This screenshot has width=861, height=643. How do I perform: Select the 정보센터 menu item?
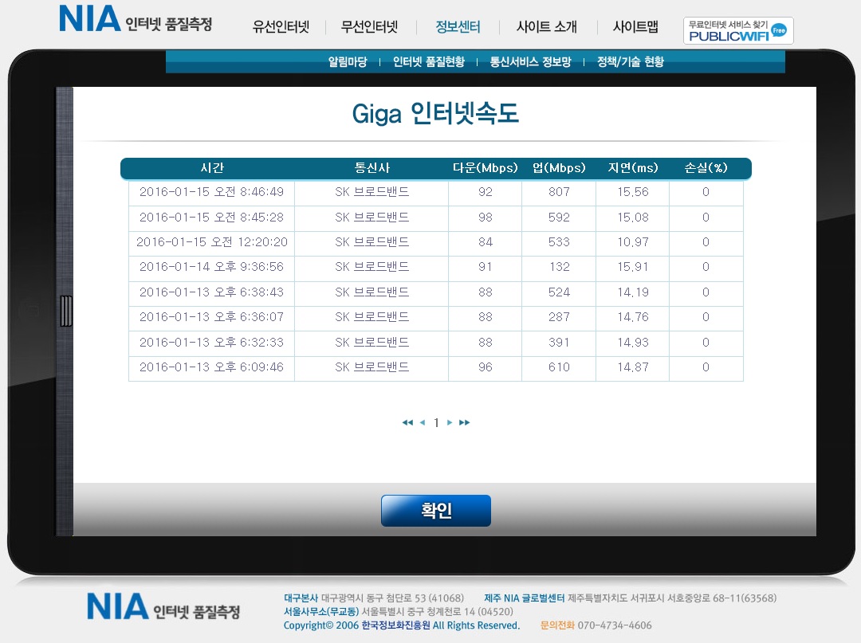point(458,27)
